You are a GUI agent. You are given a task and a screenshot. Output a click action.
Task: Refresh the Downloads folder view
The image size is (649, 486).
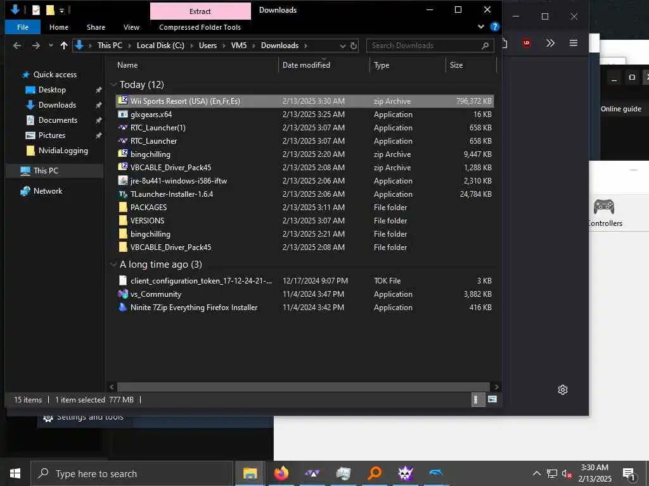coord(354,46)
